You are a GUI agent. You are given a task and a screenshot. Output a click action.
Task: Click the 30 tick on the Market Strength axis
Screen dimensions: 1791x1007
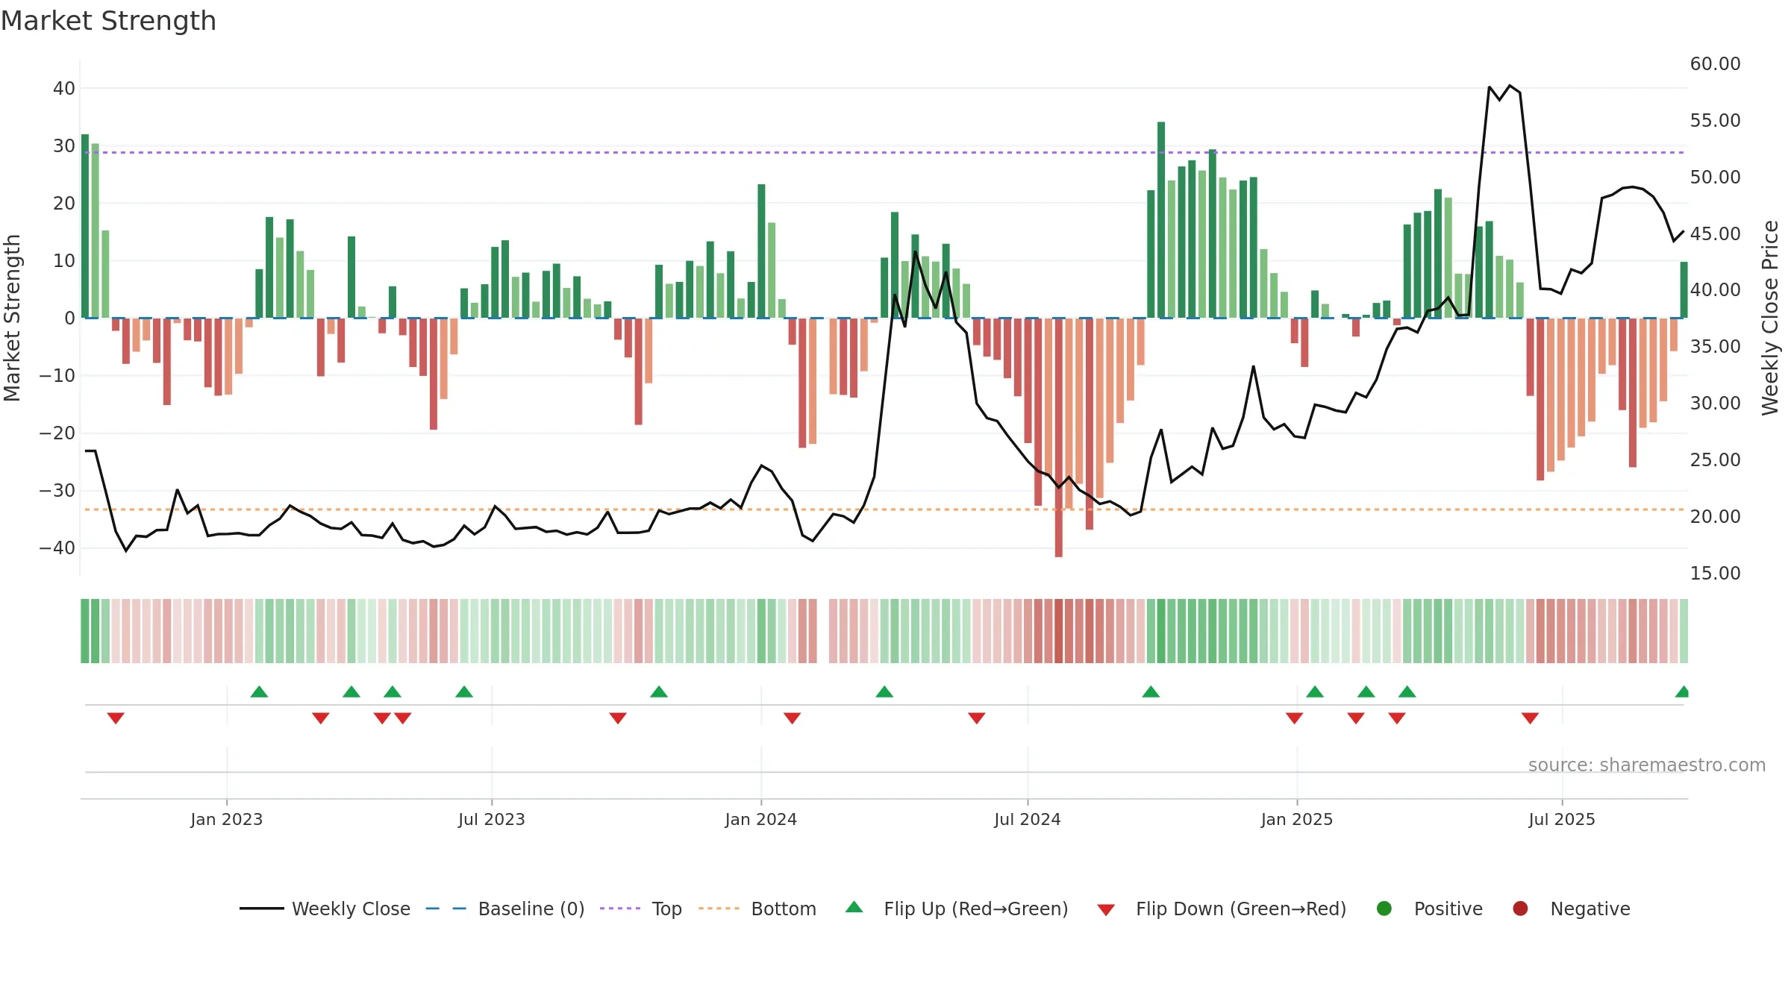[x=64, y=145]
